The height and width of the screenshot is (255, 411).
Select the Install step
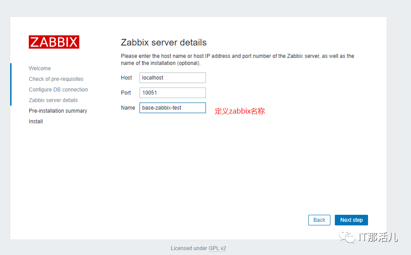36,122
